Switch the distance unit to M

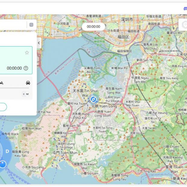click(x=27, y=94)
